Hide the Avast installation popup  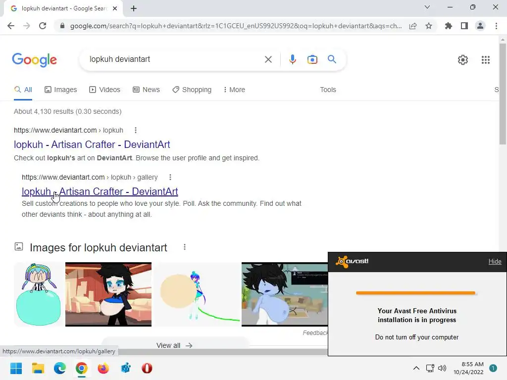pyautogui.click(x=495, y=261)
